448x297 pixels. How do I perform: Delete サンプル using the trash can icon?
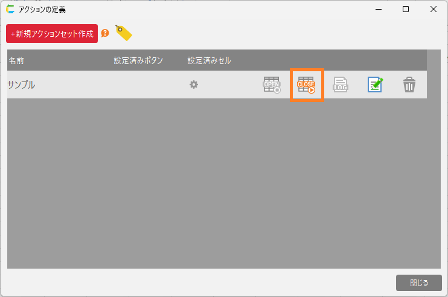(409, 85)
